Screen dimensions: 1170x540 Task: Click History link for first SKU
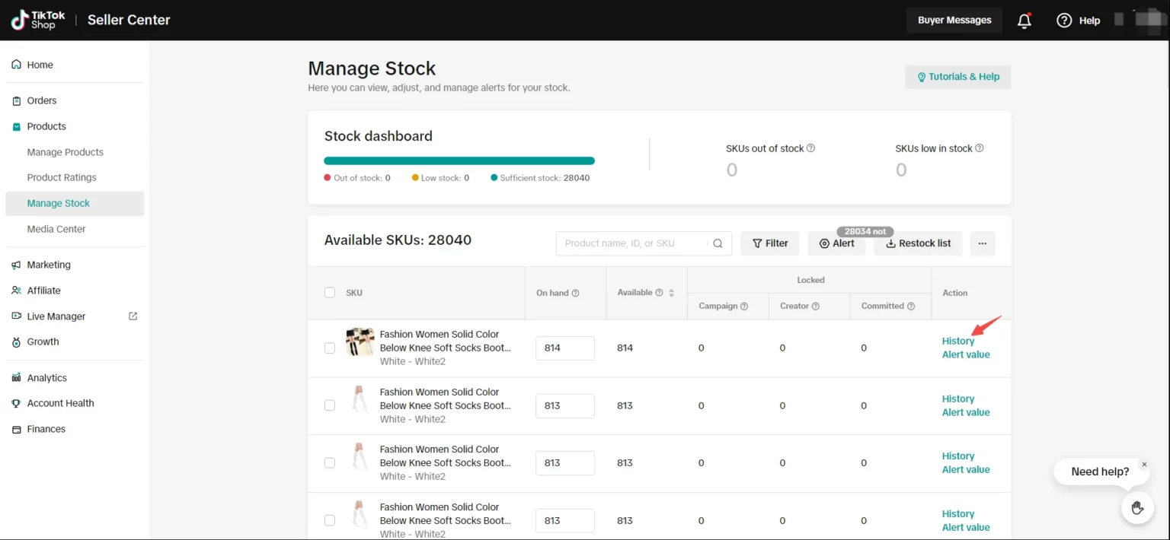tap(957, 341)
